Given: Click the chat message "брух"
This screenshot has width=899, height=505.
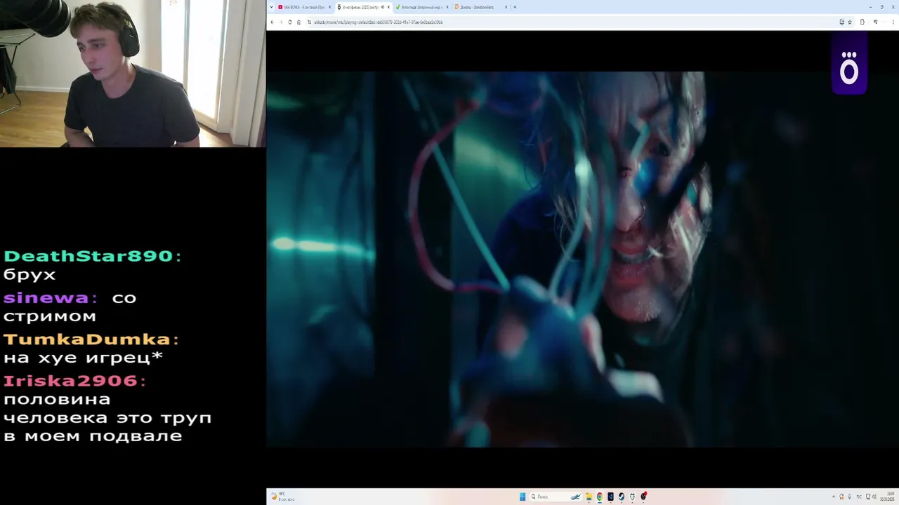Looking at the screenshot, I should coord(29,275).
